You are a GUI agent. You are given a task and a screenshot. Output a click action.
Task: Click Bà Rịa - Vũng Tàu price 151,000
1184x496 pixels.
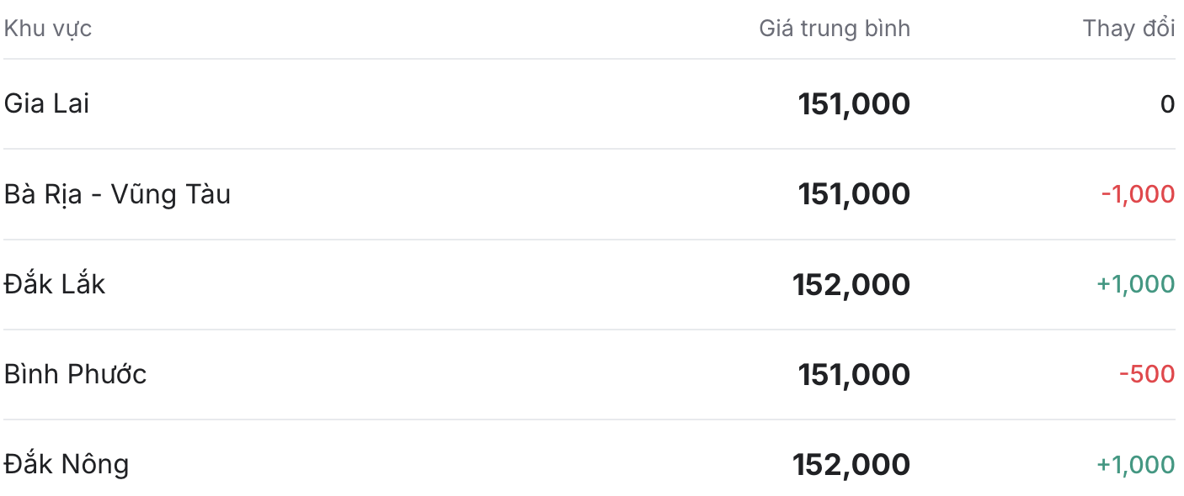[854, 194]
